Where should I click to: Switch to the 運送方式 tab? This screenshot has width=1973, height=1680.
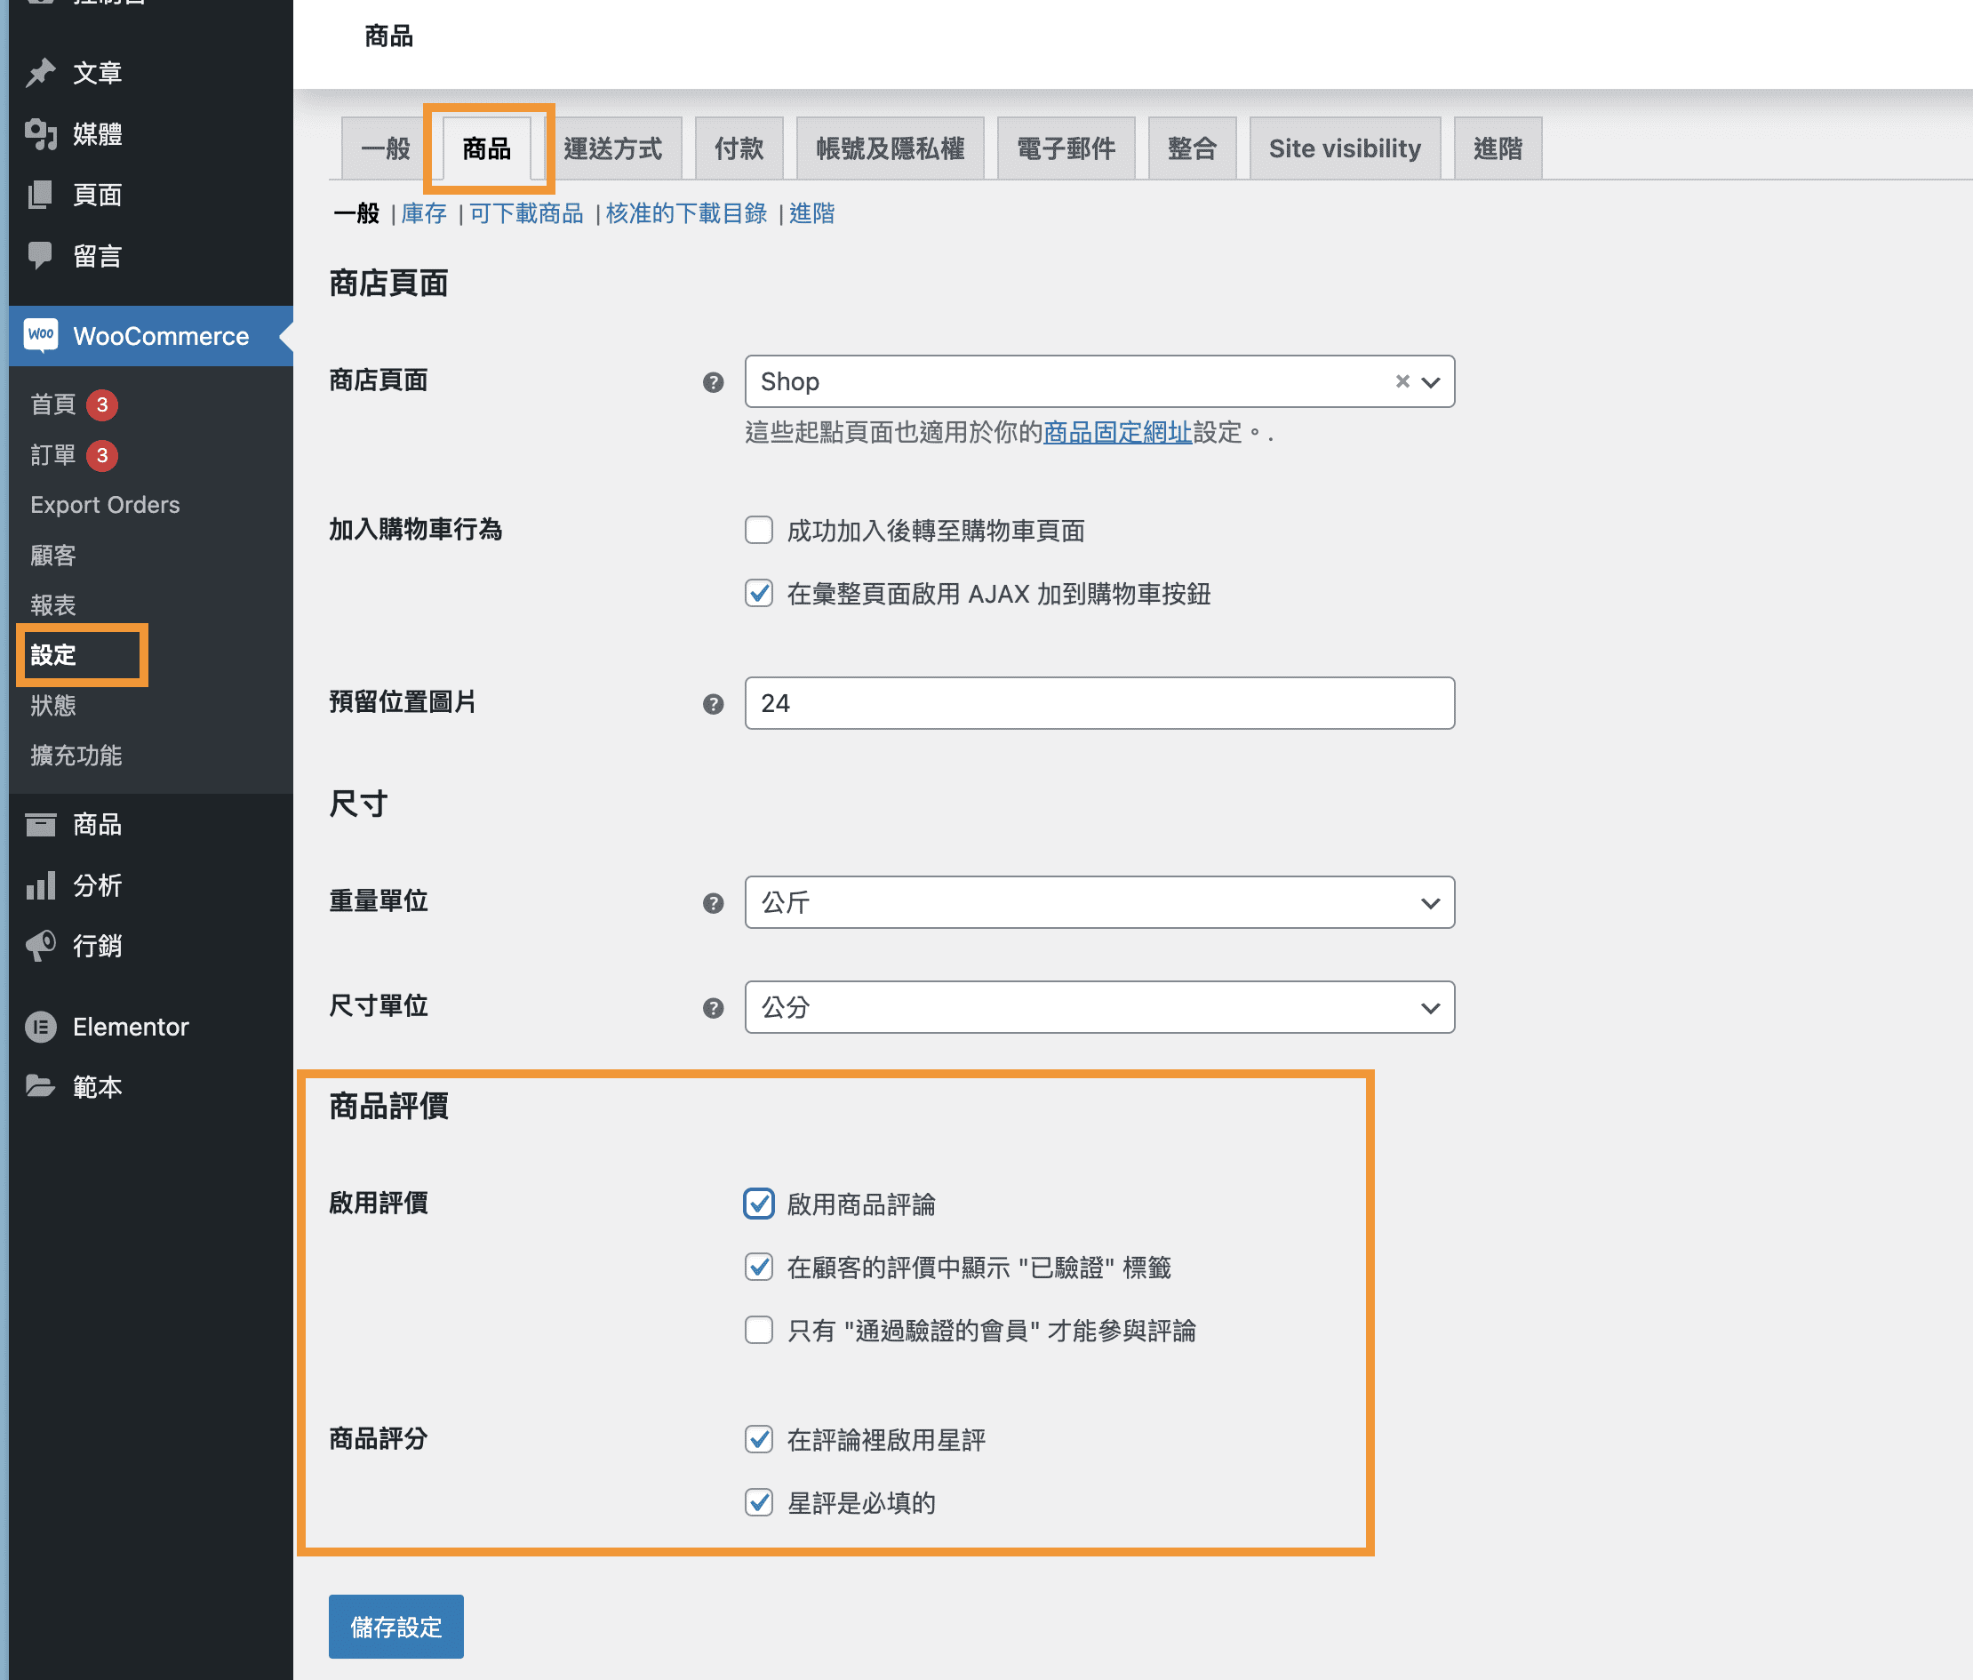[612, 148]
